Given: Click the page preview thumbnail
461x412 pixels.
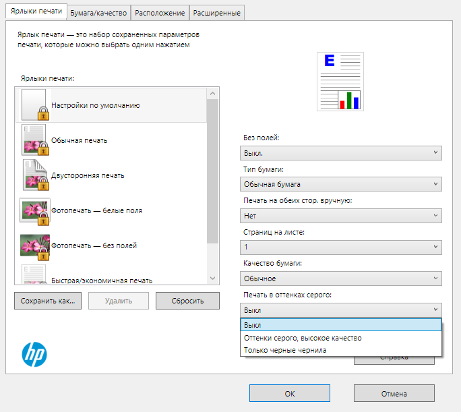Looking at the screenshot, I should pos(340,81).
